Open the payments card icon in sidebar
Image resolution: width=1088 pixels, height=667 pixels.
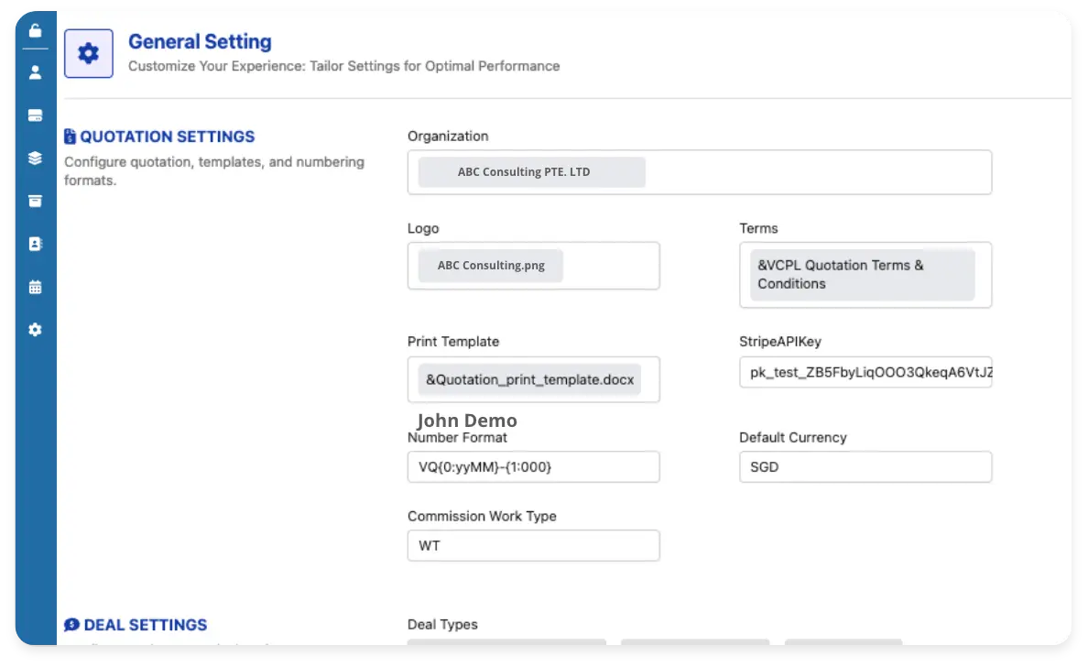coord(35,115)
